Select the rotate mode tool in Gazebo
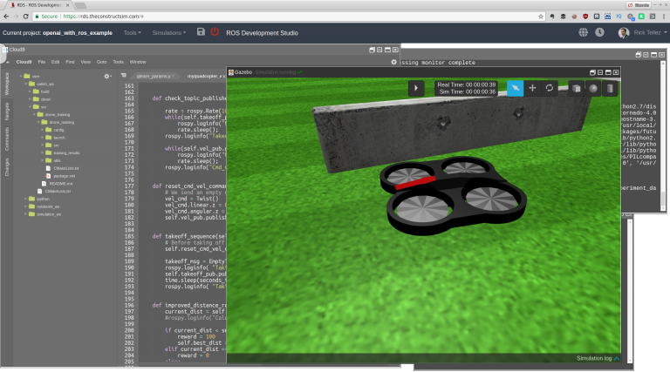 550,88
